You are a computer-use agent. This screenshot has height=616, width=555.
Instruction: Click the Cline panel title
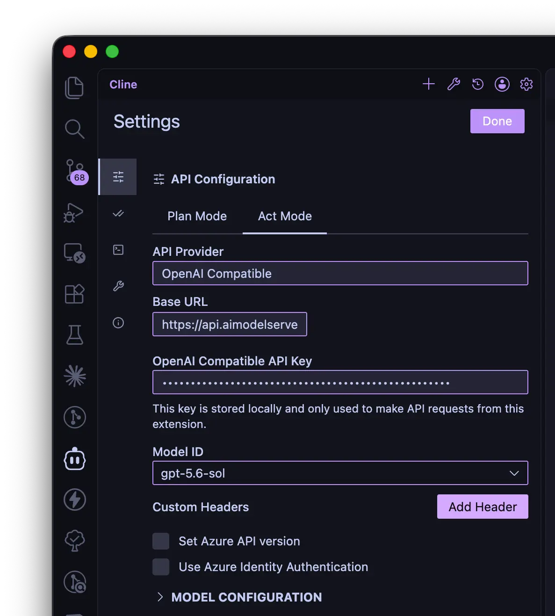click(123, 85)
